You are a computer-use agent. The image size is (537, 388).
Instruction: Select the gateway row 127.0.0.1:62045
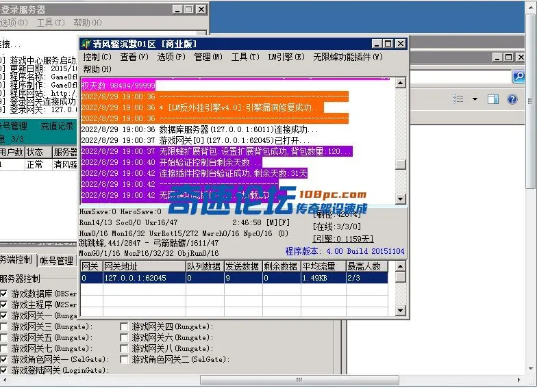tap(234, 278)
